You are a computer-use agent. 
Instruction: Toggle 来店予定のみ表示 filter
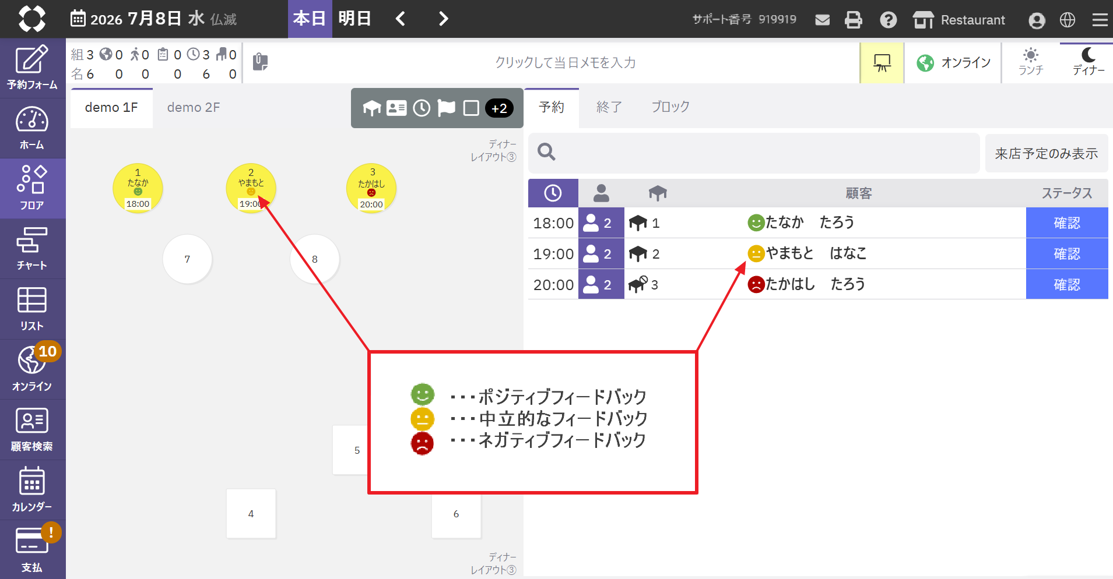pyautogui.click(x=1047, y=154)
